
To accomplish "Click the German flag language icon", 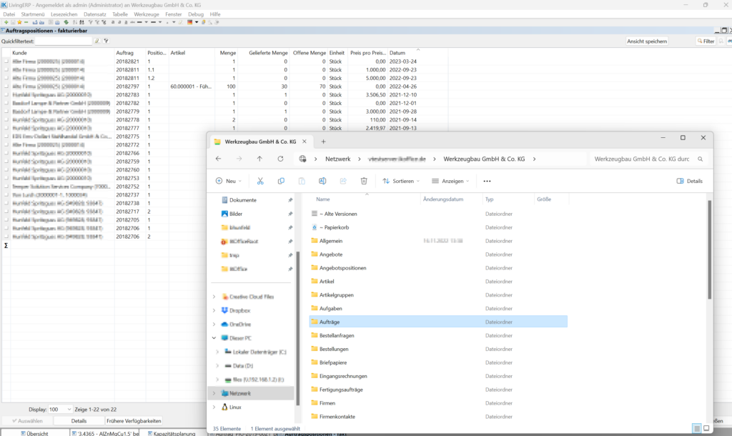I will point(190,22).
